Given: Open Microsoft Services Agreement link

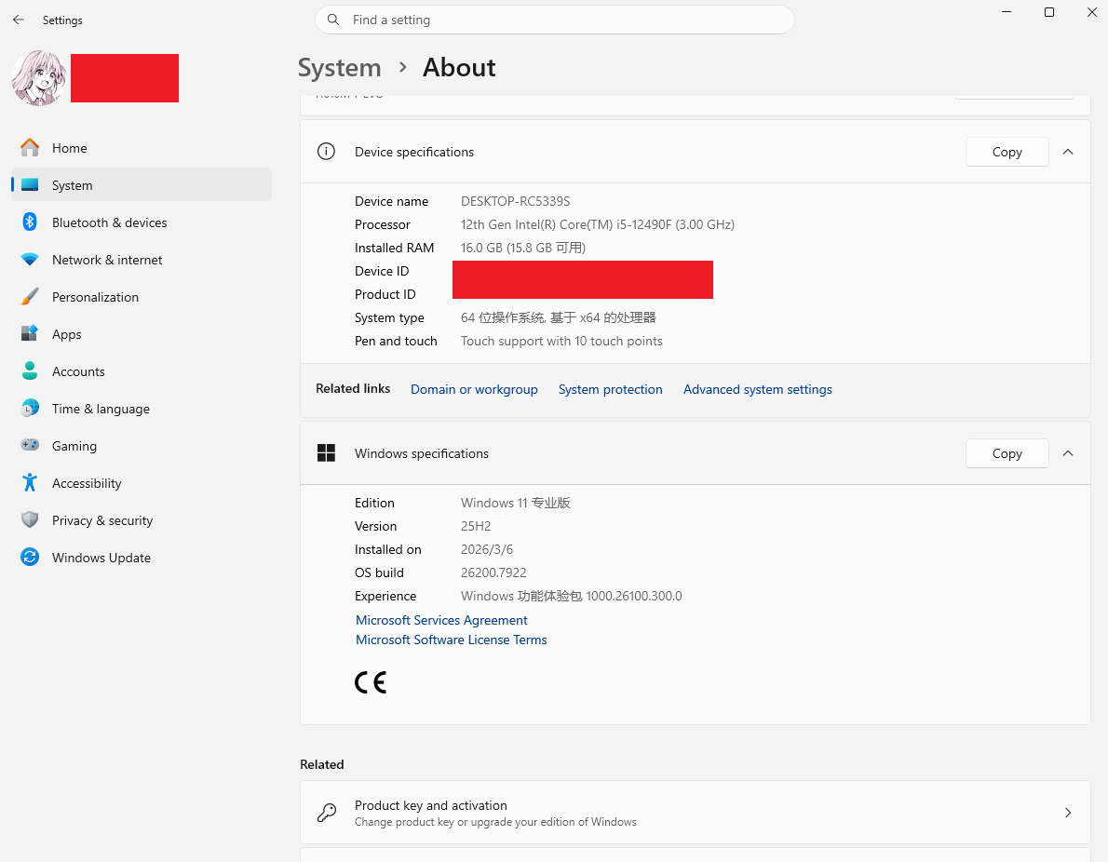Looking at the screenshot, I should click(x=441, y=620).
